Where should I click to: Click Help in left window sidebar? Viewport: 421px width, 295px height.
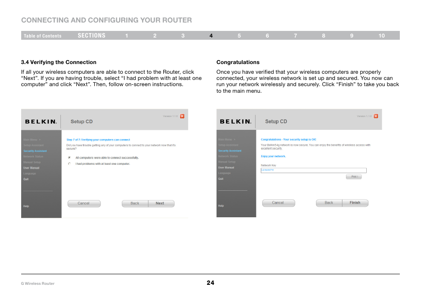click(x=26, y=206)
